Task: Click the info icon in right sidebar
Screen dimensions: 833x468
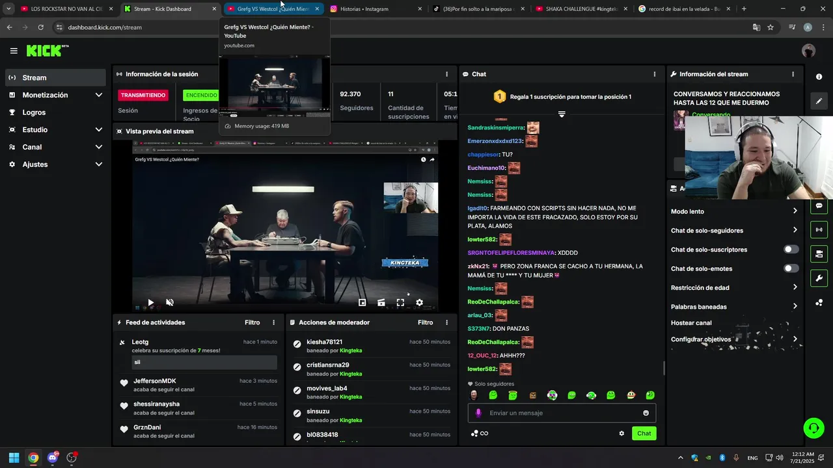Action: 819,77
